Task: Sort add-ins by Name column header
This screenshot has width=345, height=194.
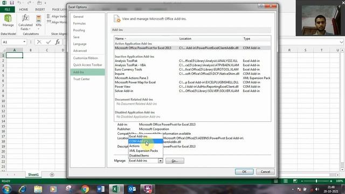Action: point(146,39)
